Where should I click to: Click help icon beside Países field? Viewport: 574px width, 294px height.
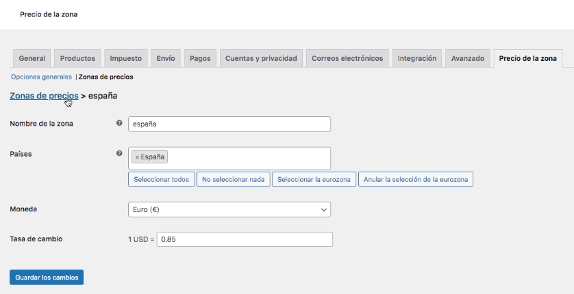(x=119, y=154)
